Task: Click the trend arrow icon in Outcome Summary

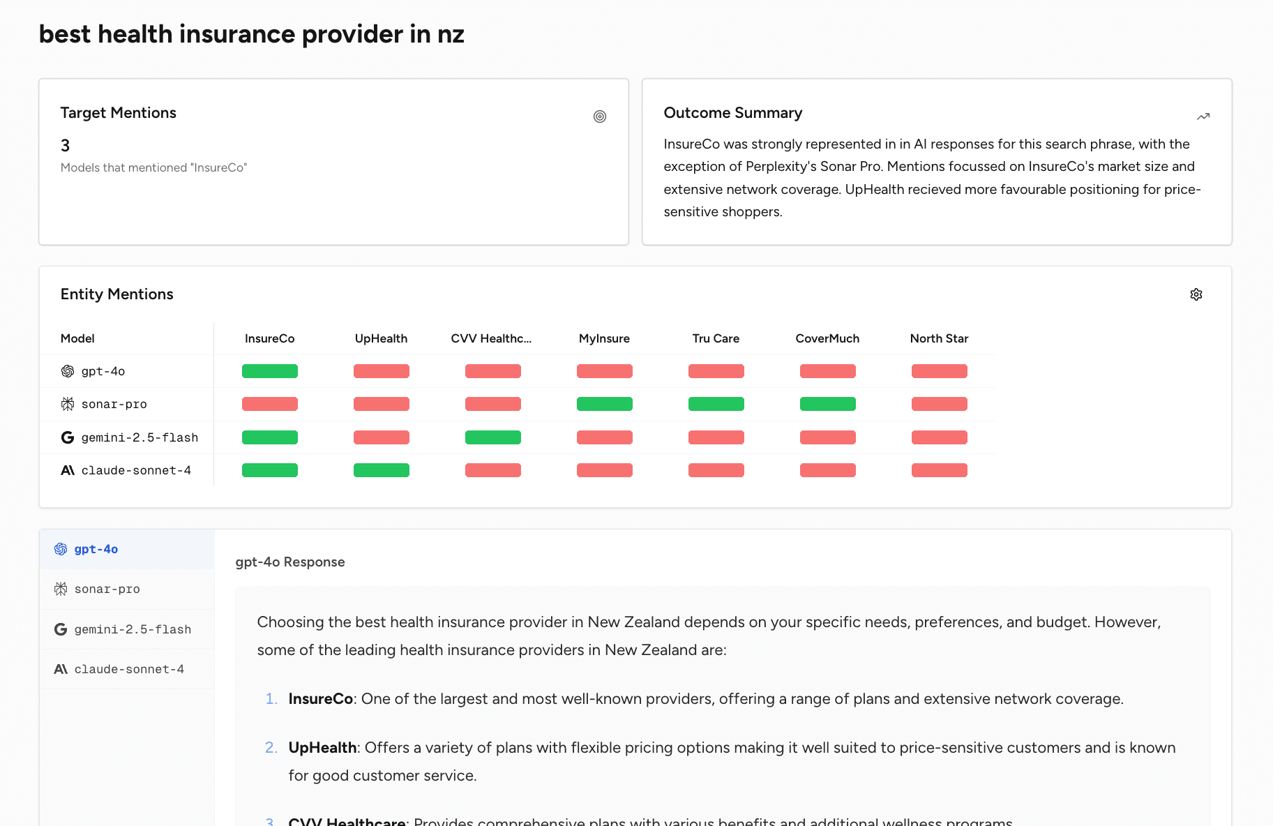Action: pyautogui.click(x=1203, y=117)
